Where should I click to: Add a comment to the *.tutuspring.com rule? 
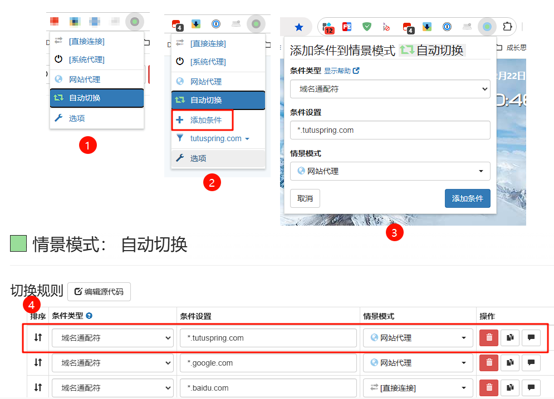tap(531, 337)
